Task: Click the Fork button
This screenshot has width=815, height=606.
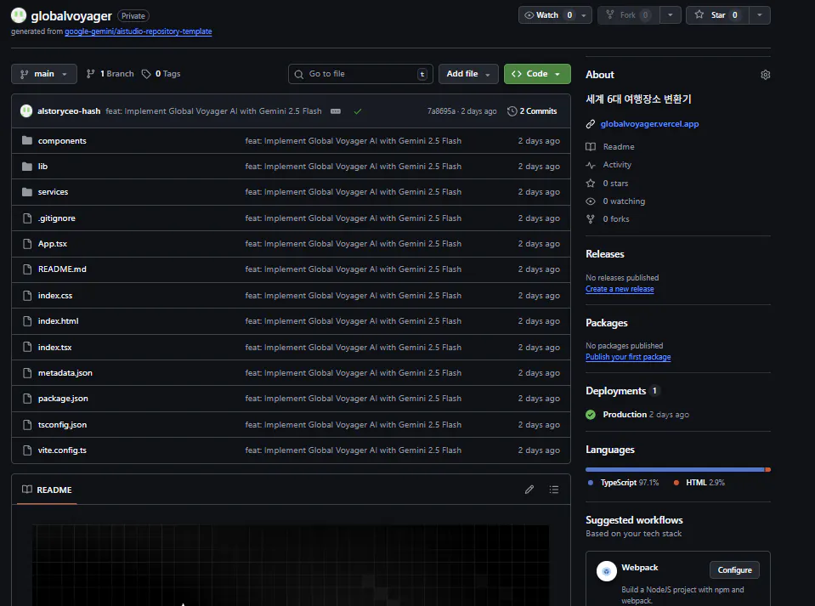Action: pos(628,15)
